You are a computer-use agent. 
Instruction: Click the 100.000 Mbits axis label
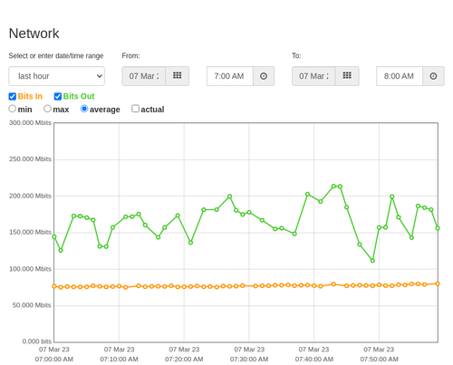coord(30,269)
